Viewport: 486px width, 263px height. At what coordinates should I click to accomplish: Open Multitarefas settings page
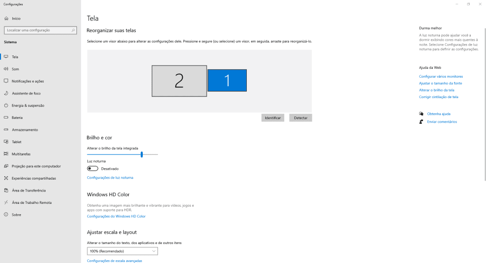(x=22, y=154)
